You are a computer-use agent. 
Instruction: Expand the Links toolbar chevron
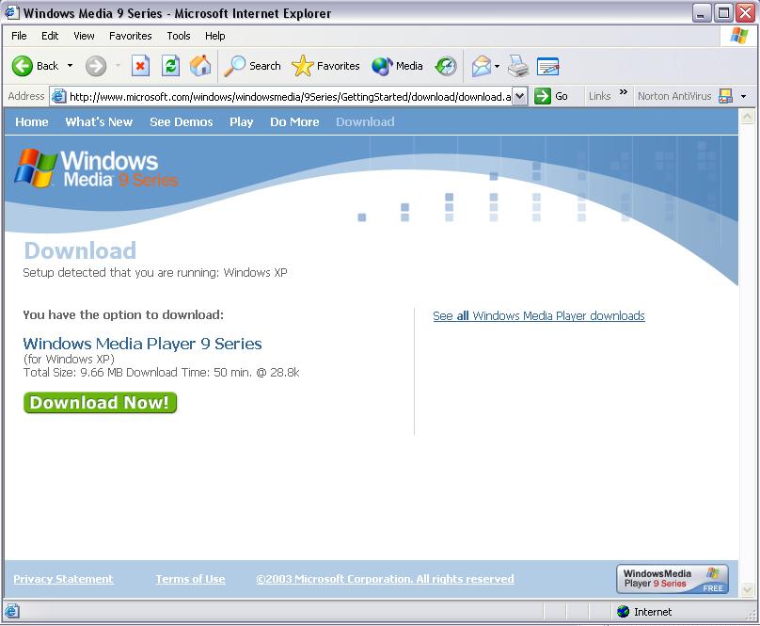(x=624, y=92)
